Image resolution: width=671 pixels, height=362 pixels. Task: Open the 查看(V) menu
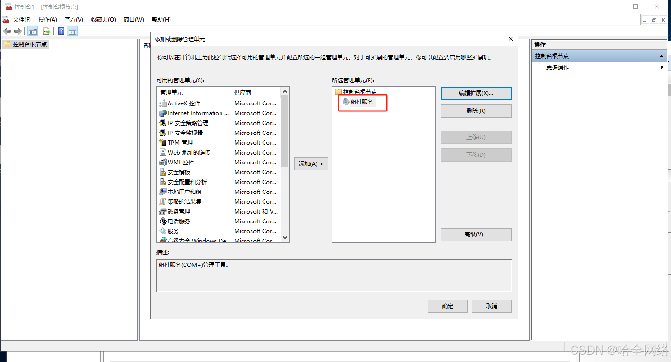pos(74,20)
